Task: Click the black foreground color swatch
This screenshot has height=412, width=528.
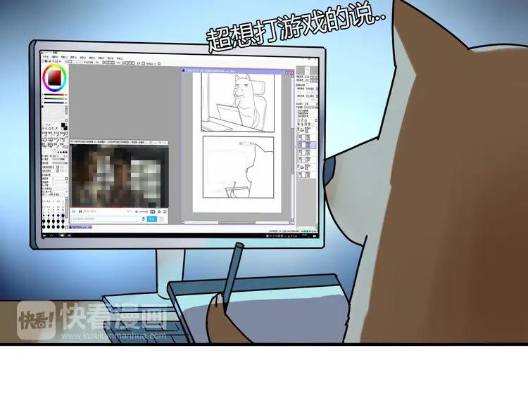Action: pos(63,125)
